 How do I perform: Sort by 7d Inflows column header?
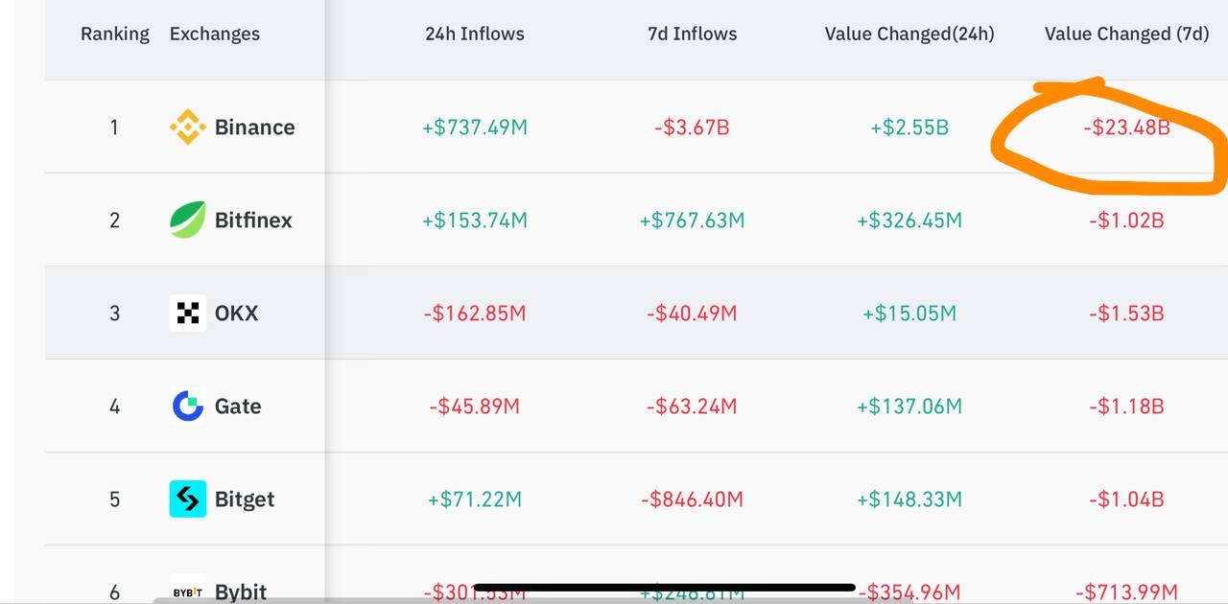(x=692, y=34)
